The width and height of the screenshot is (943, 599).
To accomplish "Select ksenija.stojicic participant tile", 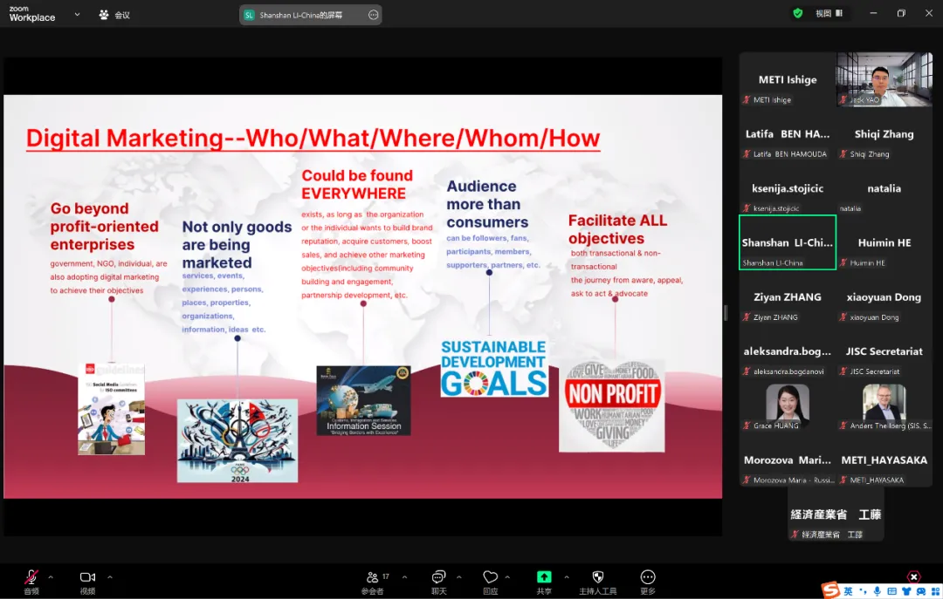I will point(788,188).
